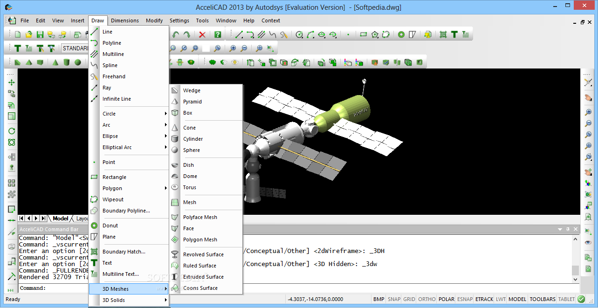
Task: Click the Zoom In icon in right sidebar
Action: (x=588, y=112)
